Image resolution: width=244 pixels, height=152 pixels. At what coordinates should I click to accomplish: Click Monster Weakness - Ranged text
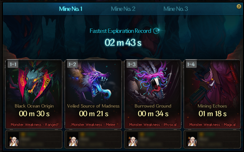click(34, 125)
